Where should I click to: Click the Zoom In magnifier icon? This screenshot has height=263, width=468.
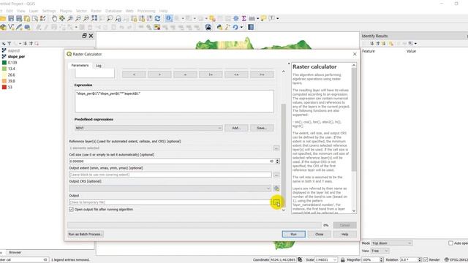pyautogui.click(x=70, y=18)
